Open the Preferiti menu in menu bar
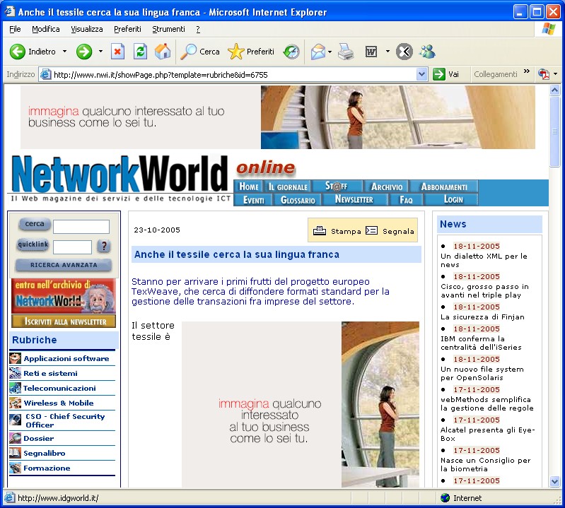The image size is (565, 508). (x=127, y=29)
